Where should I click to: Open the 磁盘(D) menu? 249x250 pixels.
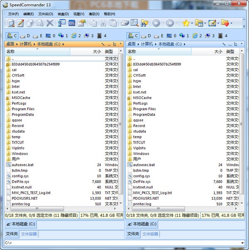pyautogui.click(x=63, y=14)
